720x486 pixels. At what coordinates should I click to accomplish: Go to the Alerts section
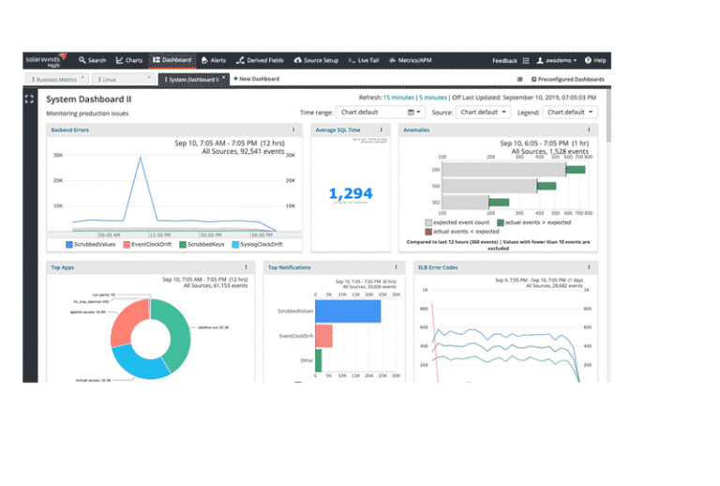coord(213,60)
